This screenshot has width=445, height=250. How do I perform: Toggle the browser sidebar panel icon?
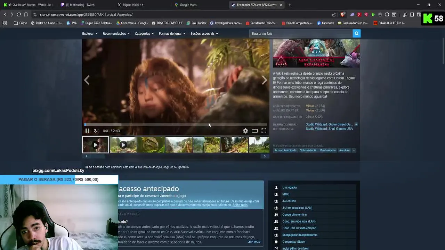412,15
